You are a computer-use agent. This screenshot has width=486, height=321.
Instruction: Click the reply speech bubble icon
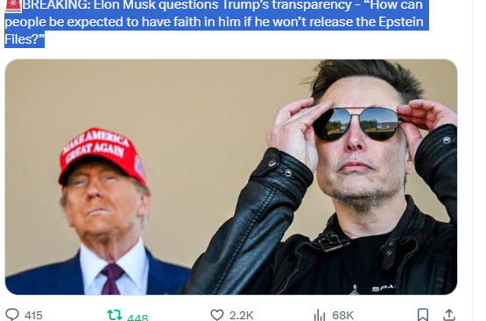pos(12,315)
